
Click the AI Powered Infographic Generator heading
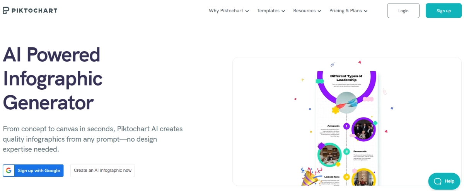tap(53, 79)
